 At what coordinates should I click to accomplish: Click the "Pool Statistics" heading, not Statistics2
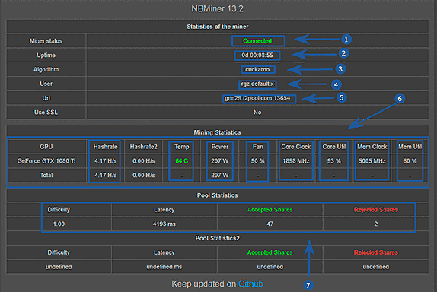pyautogui.click(x=218, y=195)
